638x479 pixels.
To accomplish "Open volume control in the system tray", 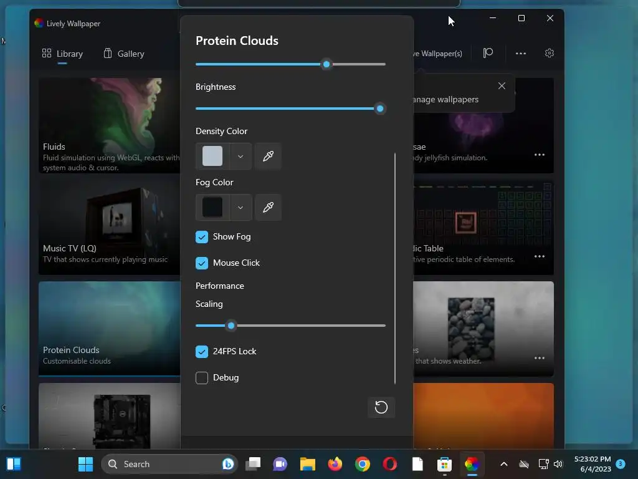I will click(x=558, y=464).
